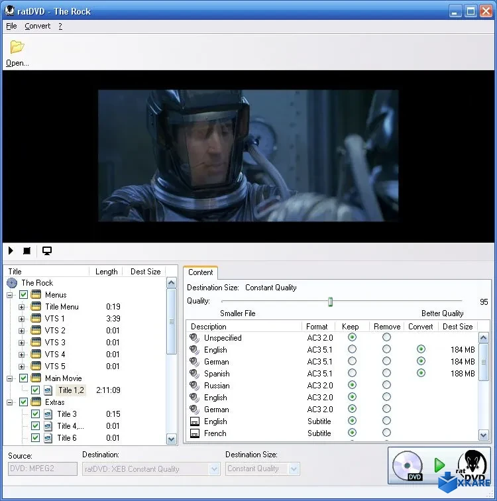Open the Destination format dropdown
497x501 pixels.
coord(214,469)
